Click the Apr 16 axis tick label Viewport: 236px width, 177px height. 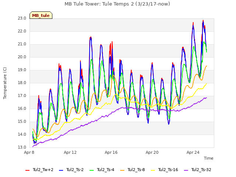111,152
